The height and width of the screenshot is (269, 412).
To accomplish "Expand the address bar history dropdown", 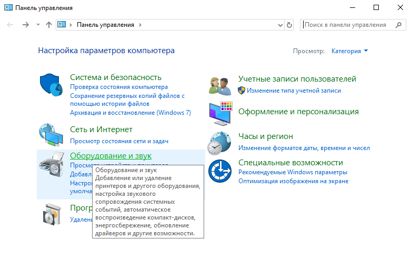I will tap(280, 25).
